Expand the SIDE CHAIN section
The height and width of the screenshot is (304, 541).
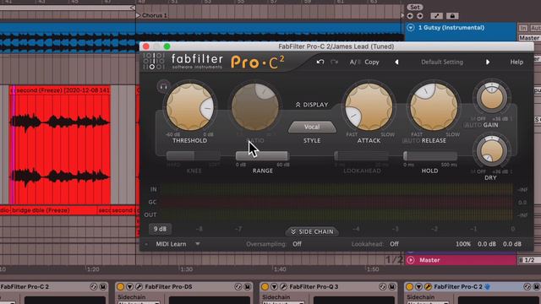coord(312,231)
